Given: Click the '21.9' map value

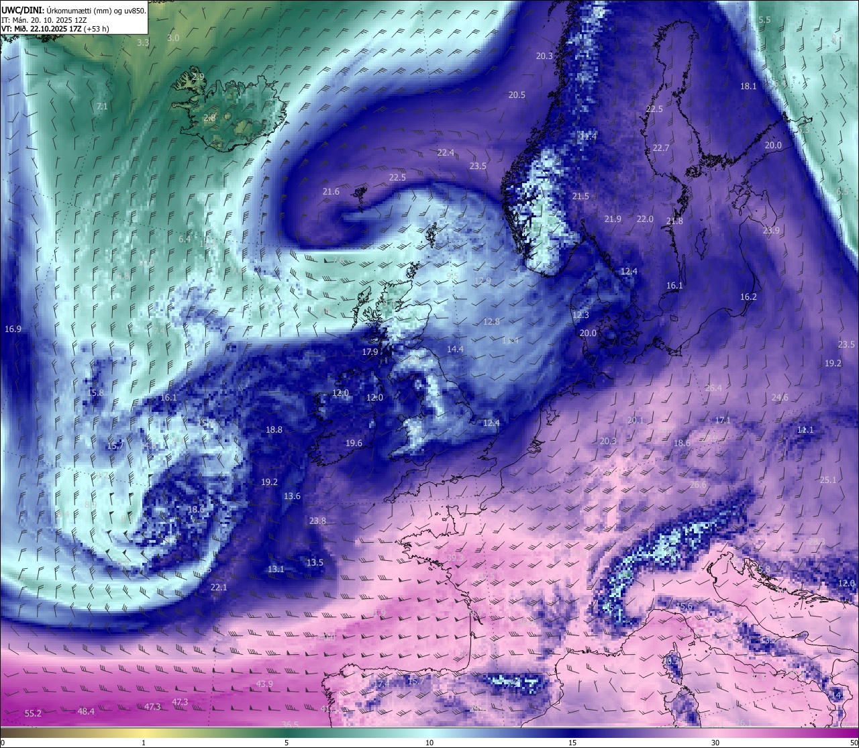Looking at the screenshot, I should point(613,219).
